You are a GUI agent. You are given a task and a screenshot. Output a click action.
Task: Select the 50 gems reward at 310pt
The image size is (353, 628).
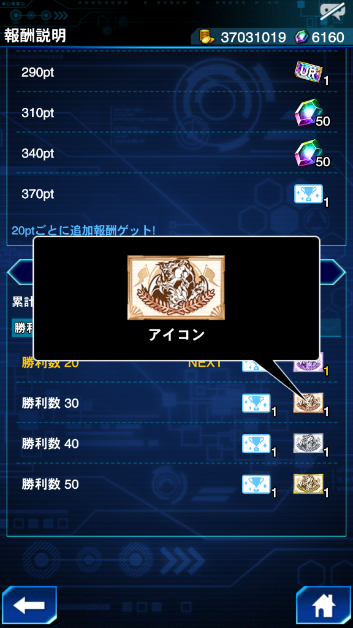tap(308, 113)
